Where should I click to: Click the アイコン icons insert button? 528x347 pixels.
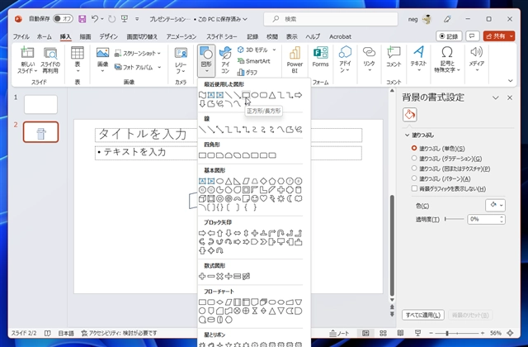pos(225,60)
